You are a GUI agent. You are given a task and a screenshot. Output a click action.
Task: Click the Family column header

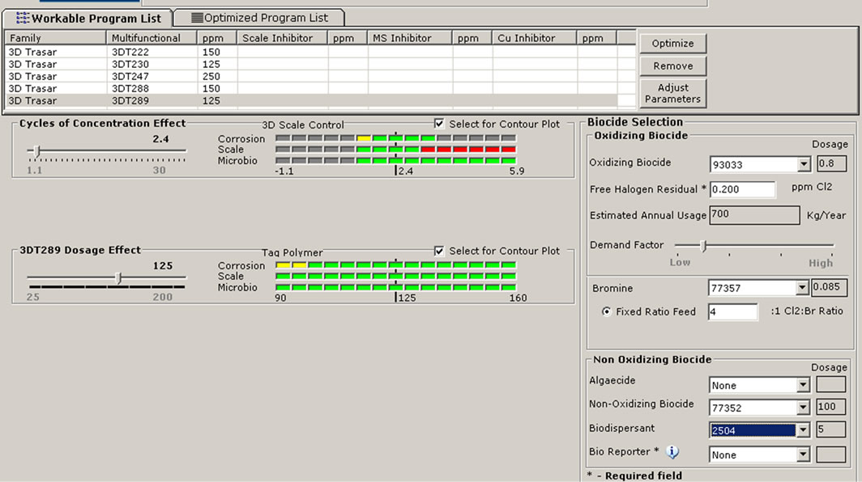pos(56,38)
